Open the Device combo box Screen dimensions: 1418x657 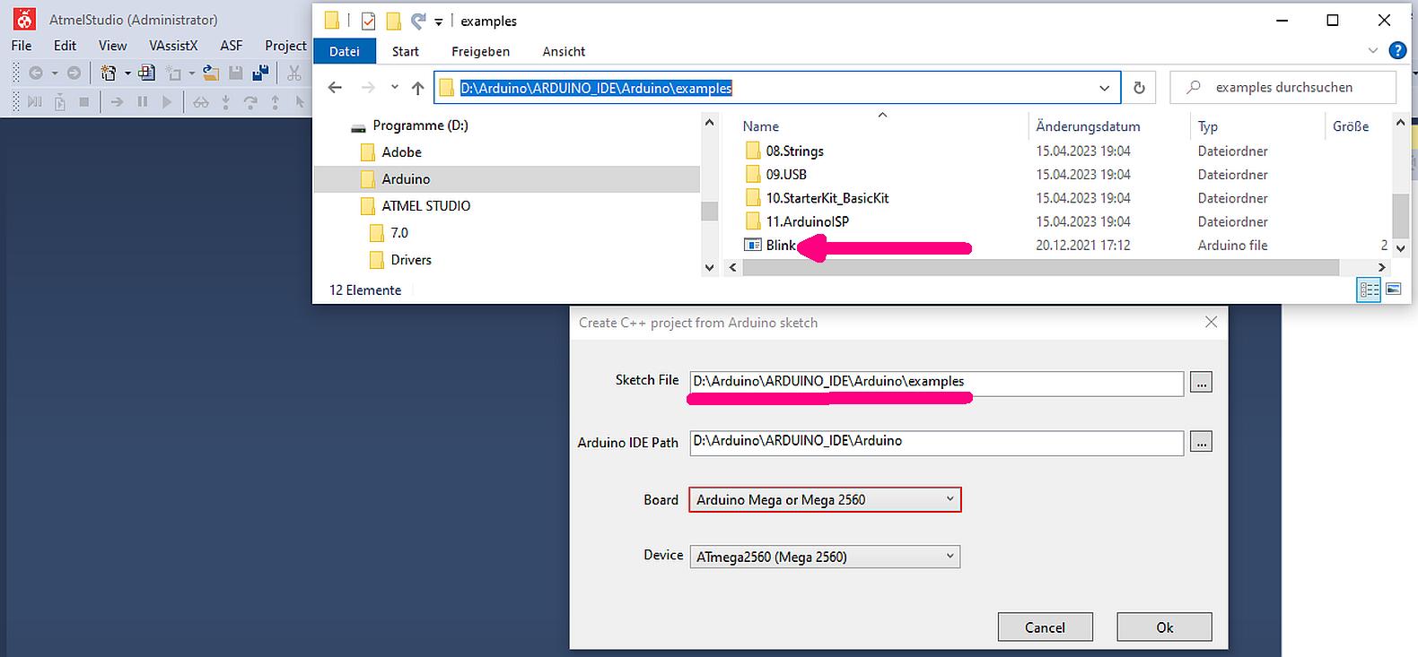pyautogui.click(x=825, y=557)
